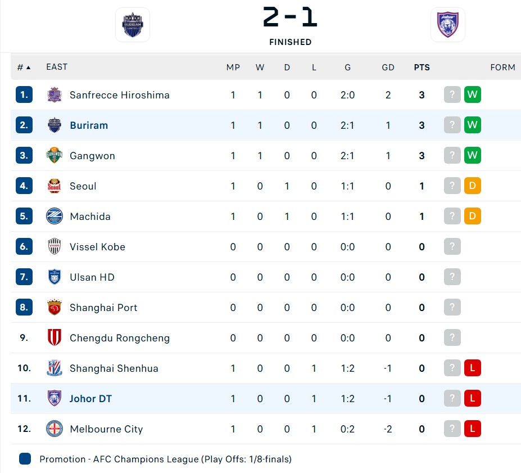
Task: Click the Melbourne City badge
Action: [55, 429]
